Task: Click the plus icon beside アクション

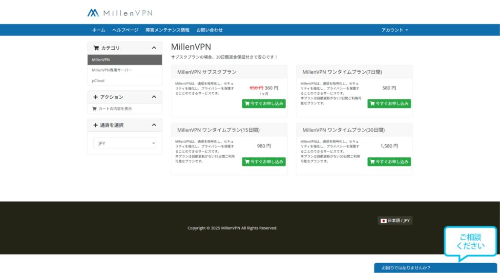Action: (x=95, y=97)
